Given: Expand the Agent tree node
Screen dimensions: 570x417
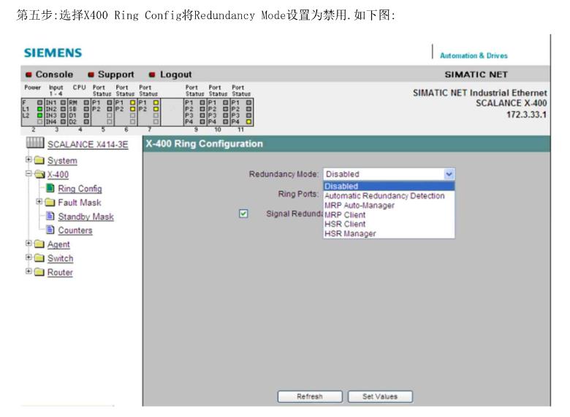Looking at the screenshot, I should click(27, 244).
